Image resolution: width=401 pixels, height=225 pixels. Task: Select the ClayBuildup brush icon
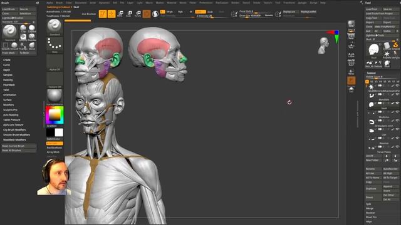pyautogui.click(x=32, y=28)
